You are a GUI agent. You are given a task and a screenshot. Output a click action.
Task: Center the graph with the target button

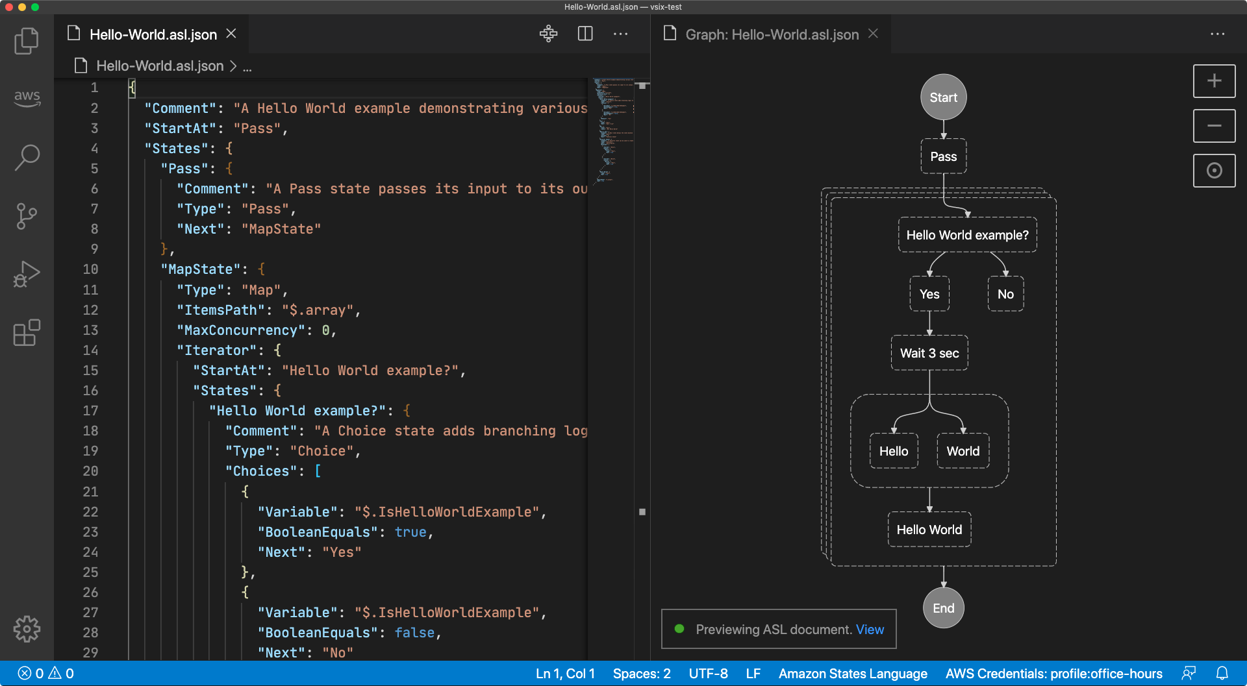pyautogui.click(x=1214, y=171)
